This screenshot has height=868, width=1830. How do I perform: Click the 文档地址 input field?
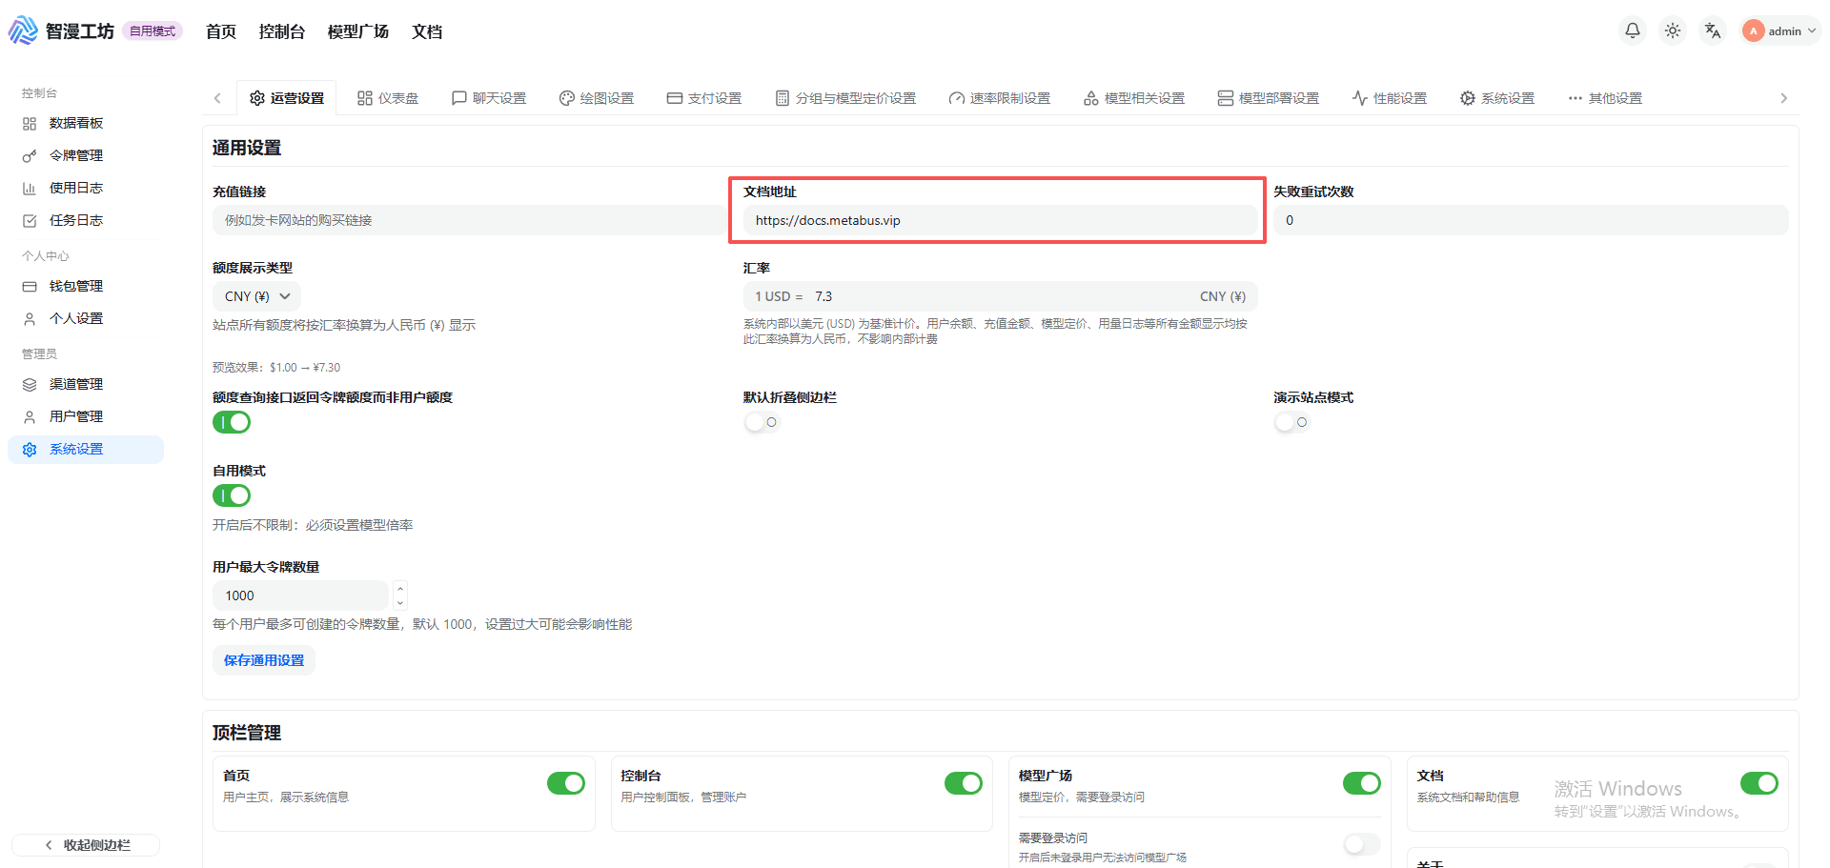click(x=1000, y=220)
